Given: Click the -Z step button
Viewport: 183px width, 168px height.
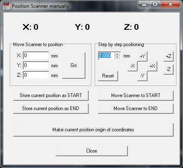Looking at the screenshot, I should pyautogui.click(x=169, y=69).
